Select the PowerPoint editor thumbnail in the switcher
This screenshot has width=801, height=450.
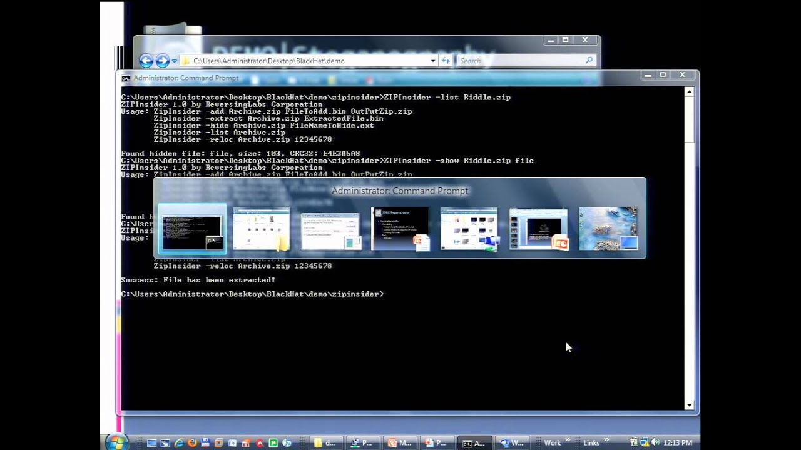pos(539,229)
